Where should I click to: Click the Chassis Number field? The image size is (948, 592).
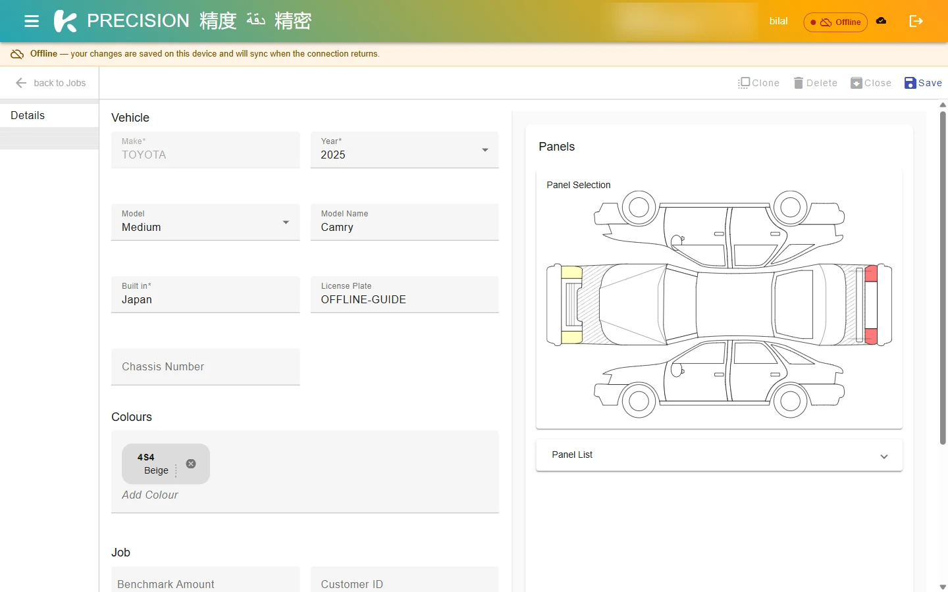pos(205,367)
